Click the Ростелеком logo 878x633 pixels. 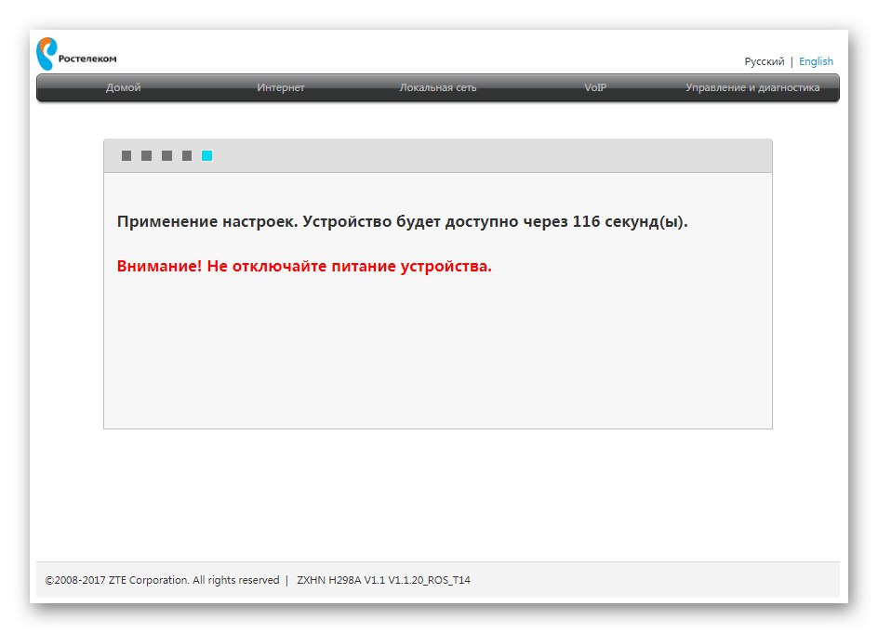coord(76,54)
